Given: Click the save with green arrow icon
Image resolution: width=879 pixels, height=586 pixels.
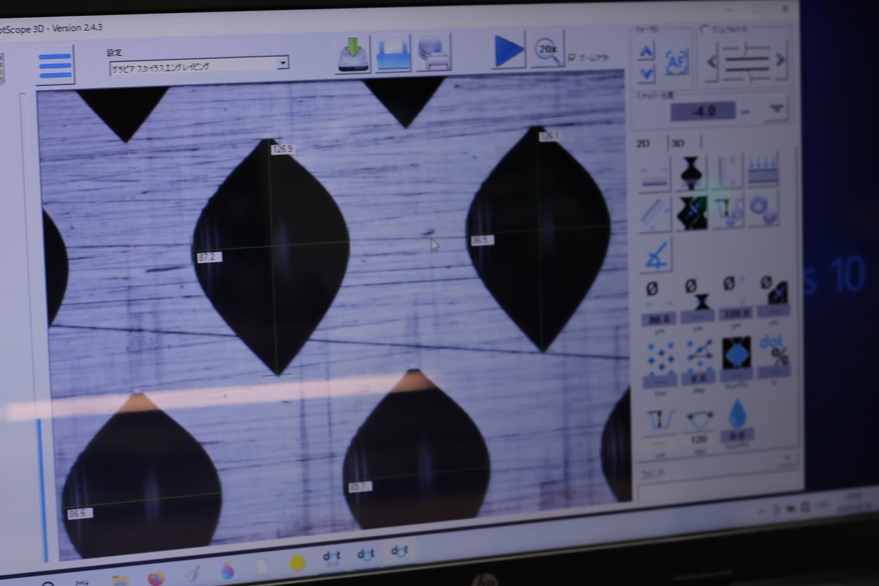Looking at the screenshot, I should pyautogui.click(x=353, y=54).
